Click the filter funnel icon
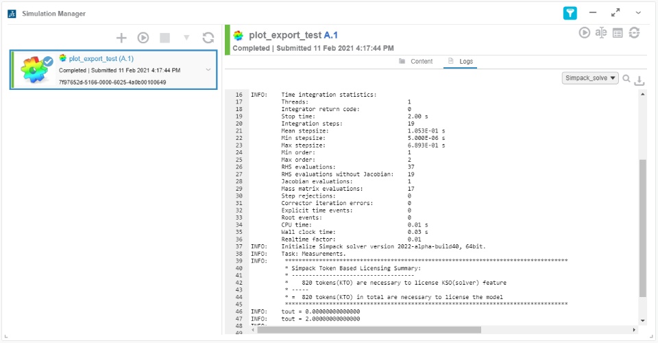658x343 pixels. point(570,14)
